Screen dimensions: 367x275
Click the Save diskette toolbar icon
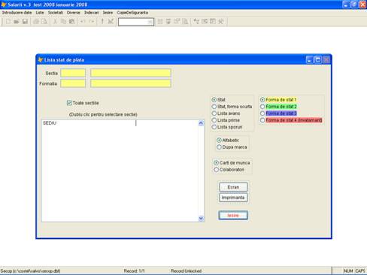pyautogui.click(x=25, y=22)
